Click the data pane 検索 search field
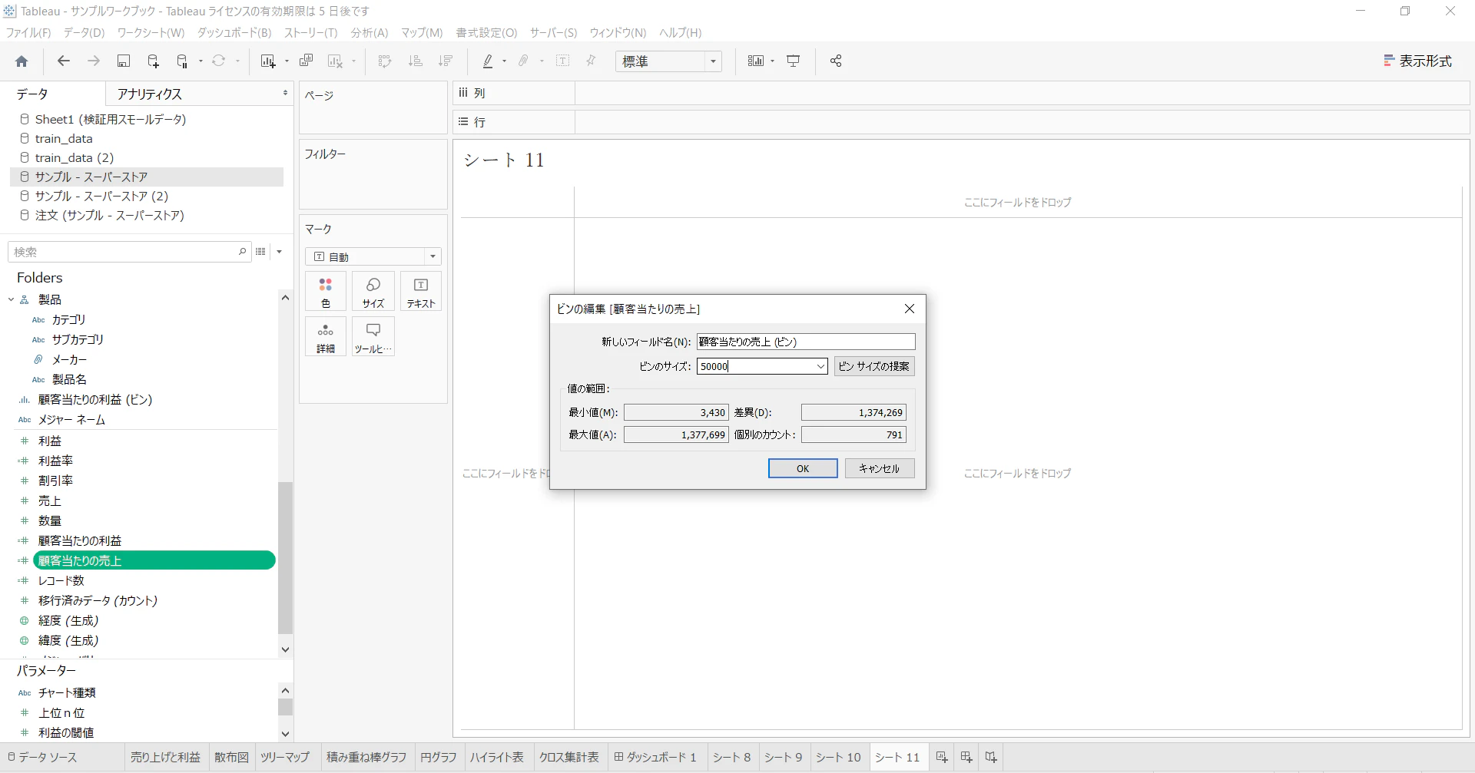Screen dimensions: 1475x773 [x=129, y=252]
